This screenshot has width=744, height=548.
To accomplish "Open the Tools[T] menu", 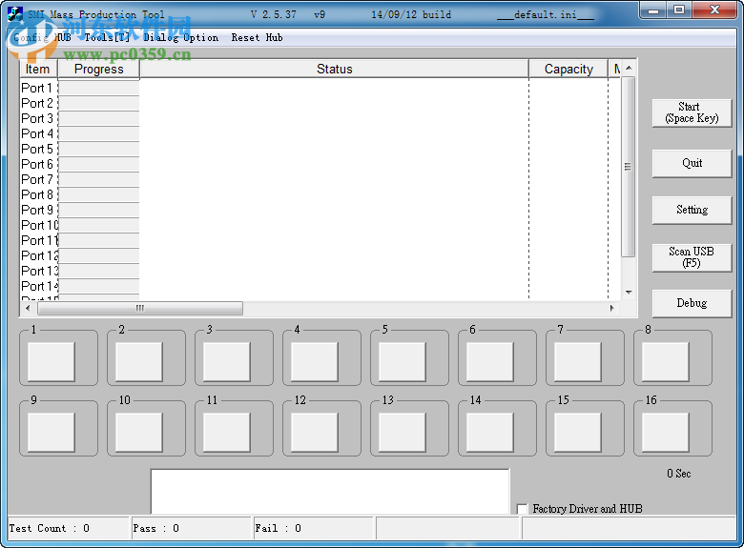I will (x=107, y=37).
